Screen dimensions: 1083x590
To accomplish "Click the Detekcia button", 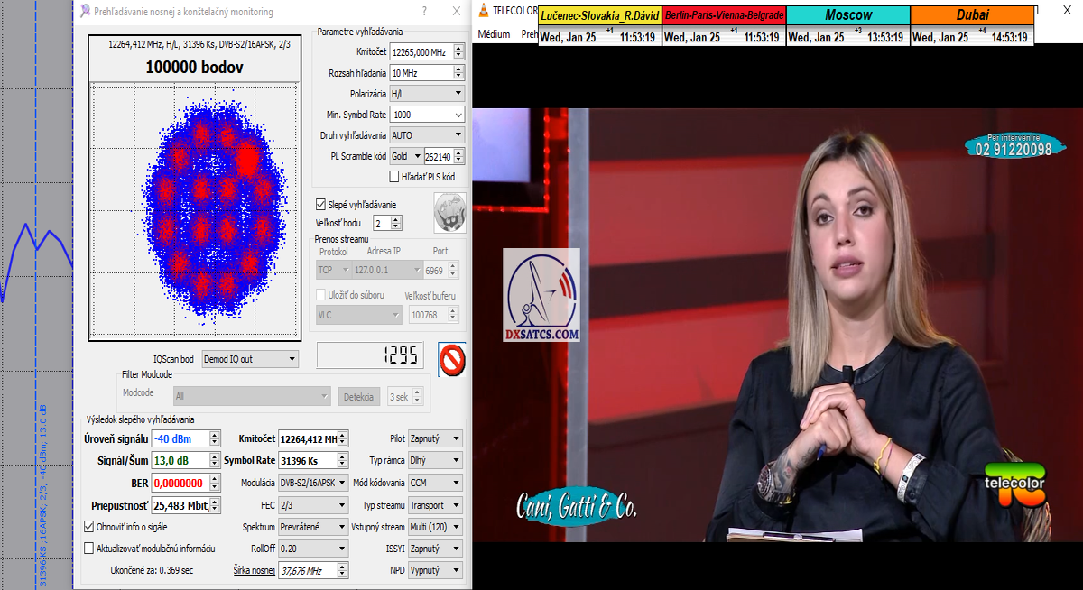I will tap(359, 396).
